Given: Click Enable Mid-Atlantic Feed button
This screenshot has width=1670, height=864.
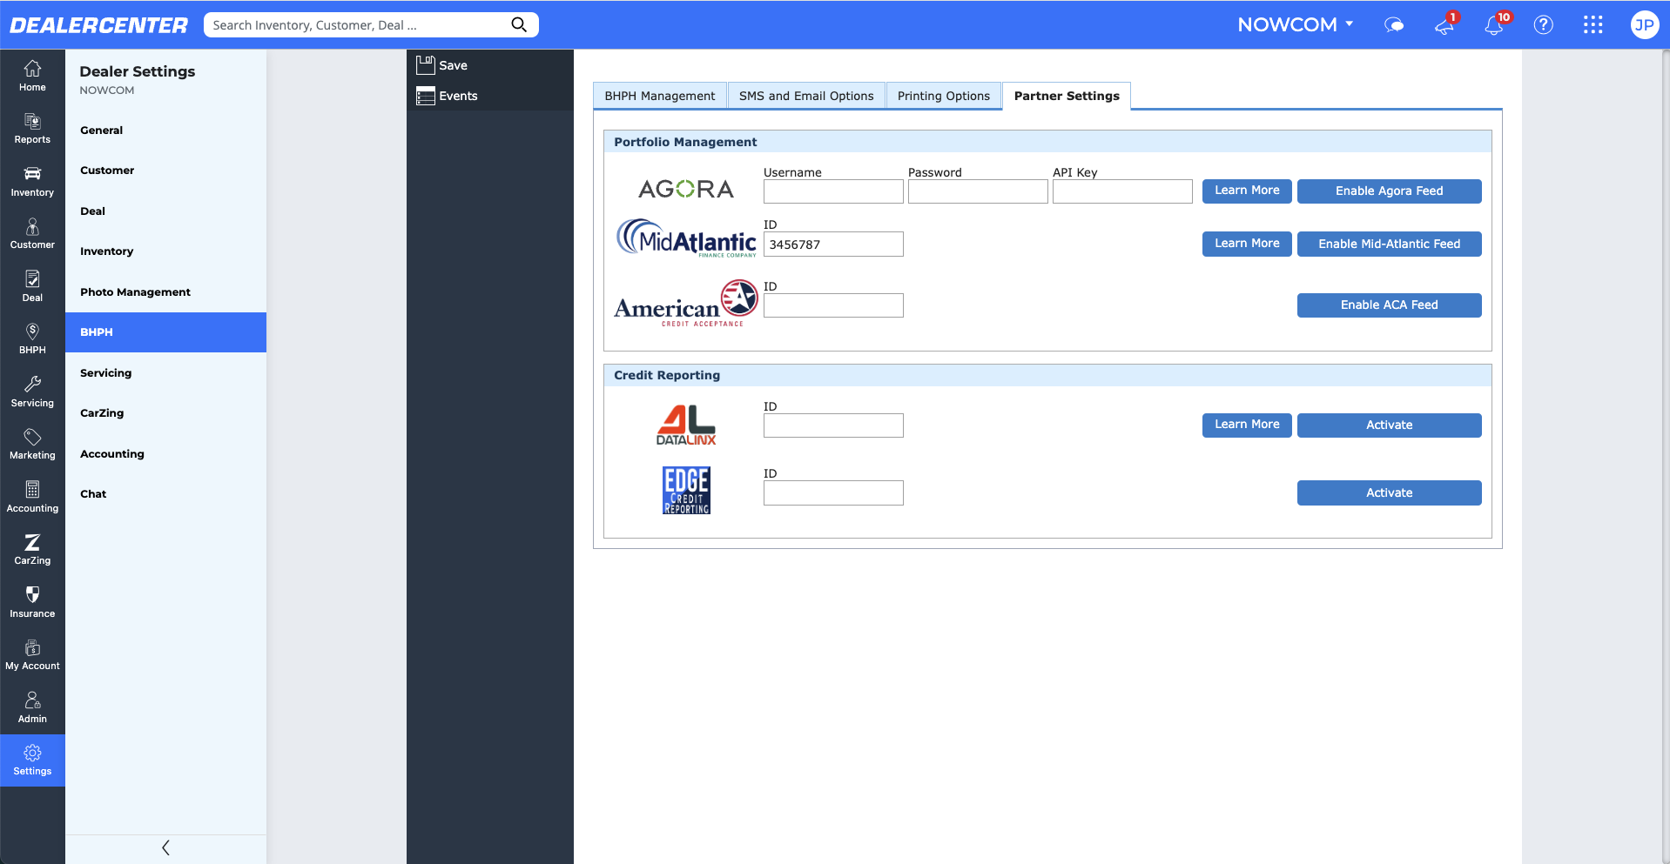Looking at the screenshot, I should pyautogui.click(x=1389, y=244).
